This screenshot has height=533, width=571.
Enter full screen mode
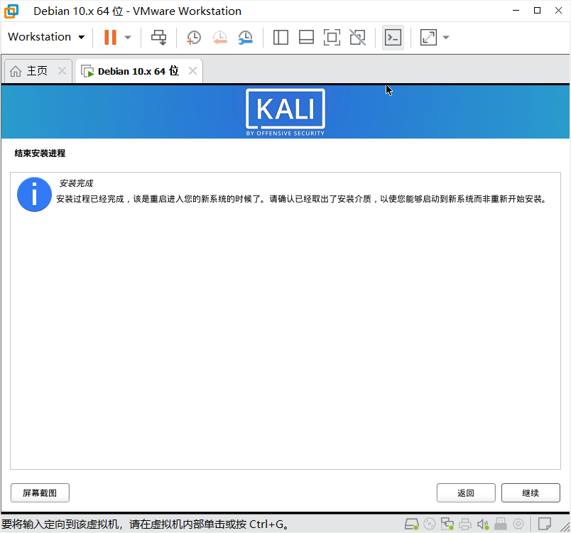[332, 37]
